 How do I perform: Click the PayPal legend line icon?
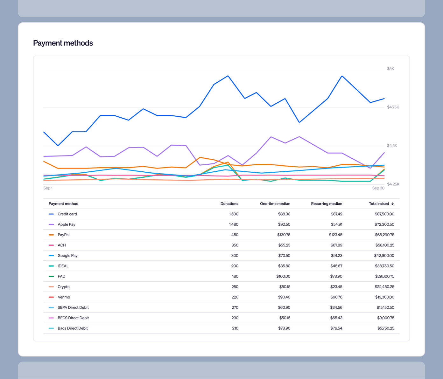click(x=52, y=235)
